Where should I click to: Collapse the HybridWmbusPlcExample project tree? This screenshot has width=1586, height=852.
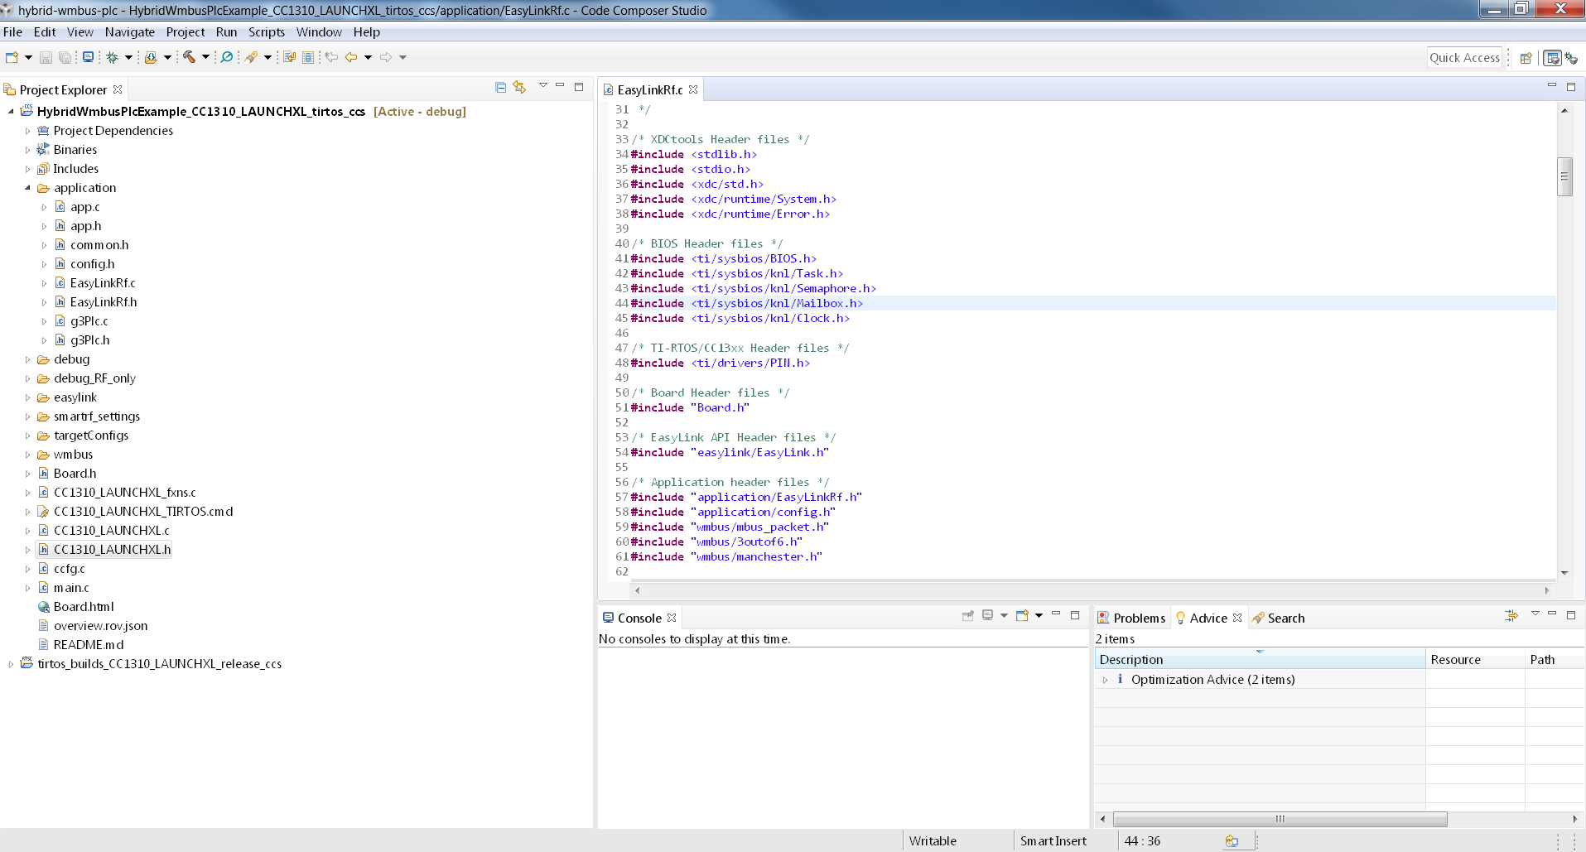pos(9,111)
